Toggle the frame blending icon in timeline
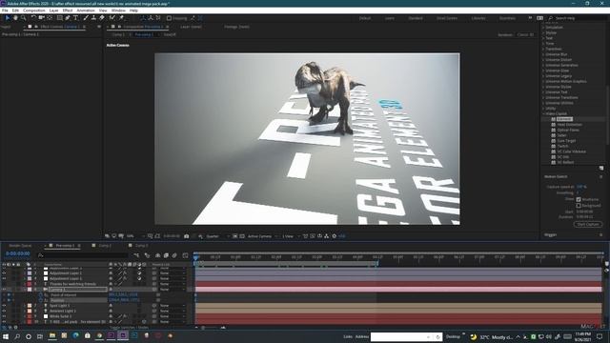 point(166,255)
